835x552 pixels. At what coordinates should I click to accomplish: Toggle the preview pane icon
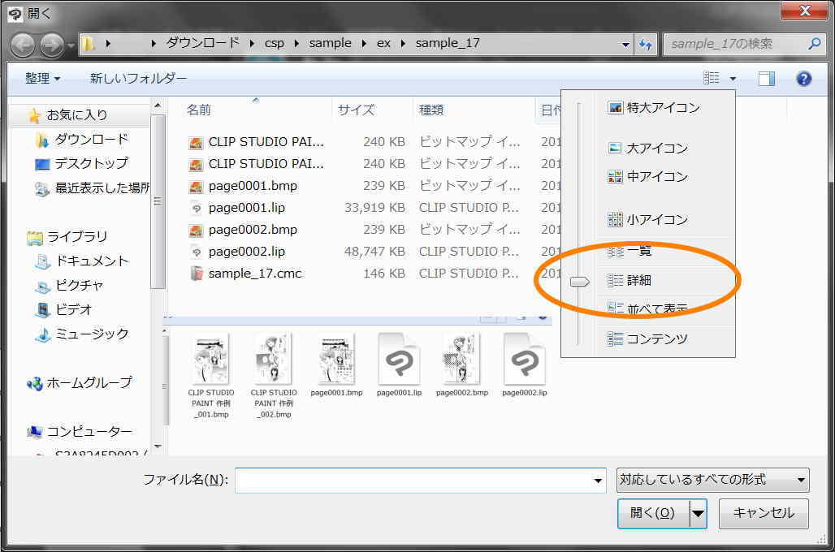[x=766, y=79]
